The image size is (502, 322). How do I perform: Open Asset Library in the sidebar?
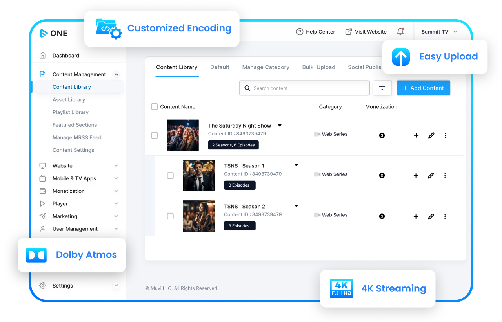click(69, 100)
